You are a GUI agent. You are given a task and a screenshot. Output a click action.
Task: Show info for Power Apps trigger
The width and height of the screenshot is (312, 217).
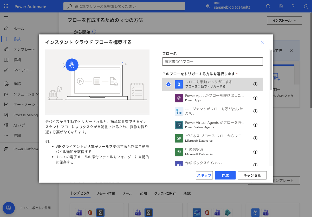tap(255, 98)
